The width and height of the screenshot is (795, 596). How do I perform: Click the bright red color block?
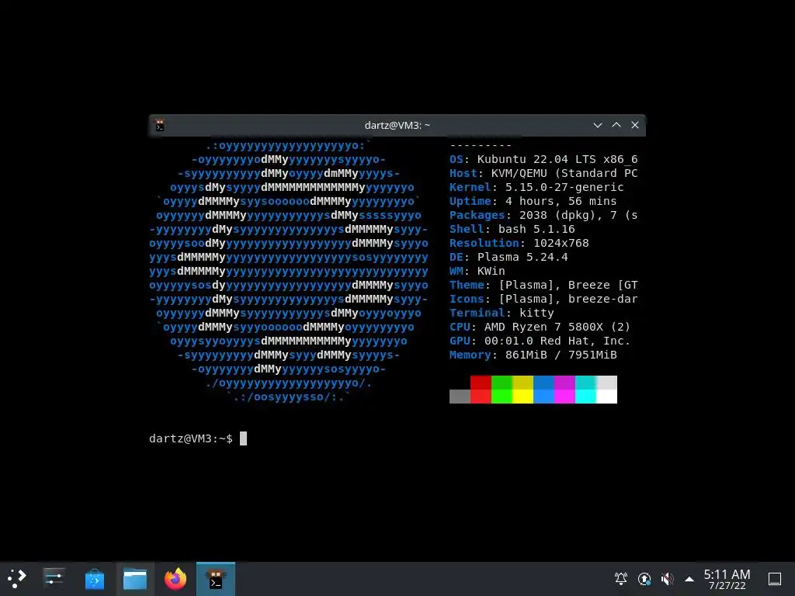[481, 397]
